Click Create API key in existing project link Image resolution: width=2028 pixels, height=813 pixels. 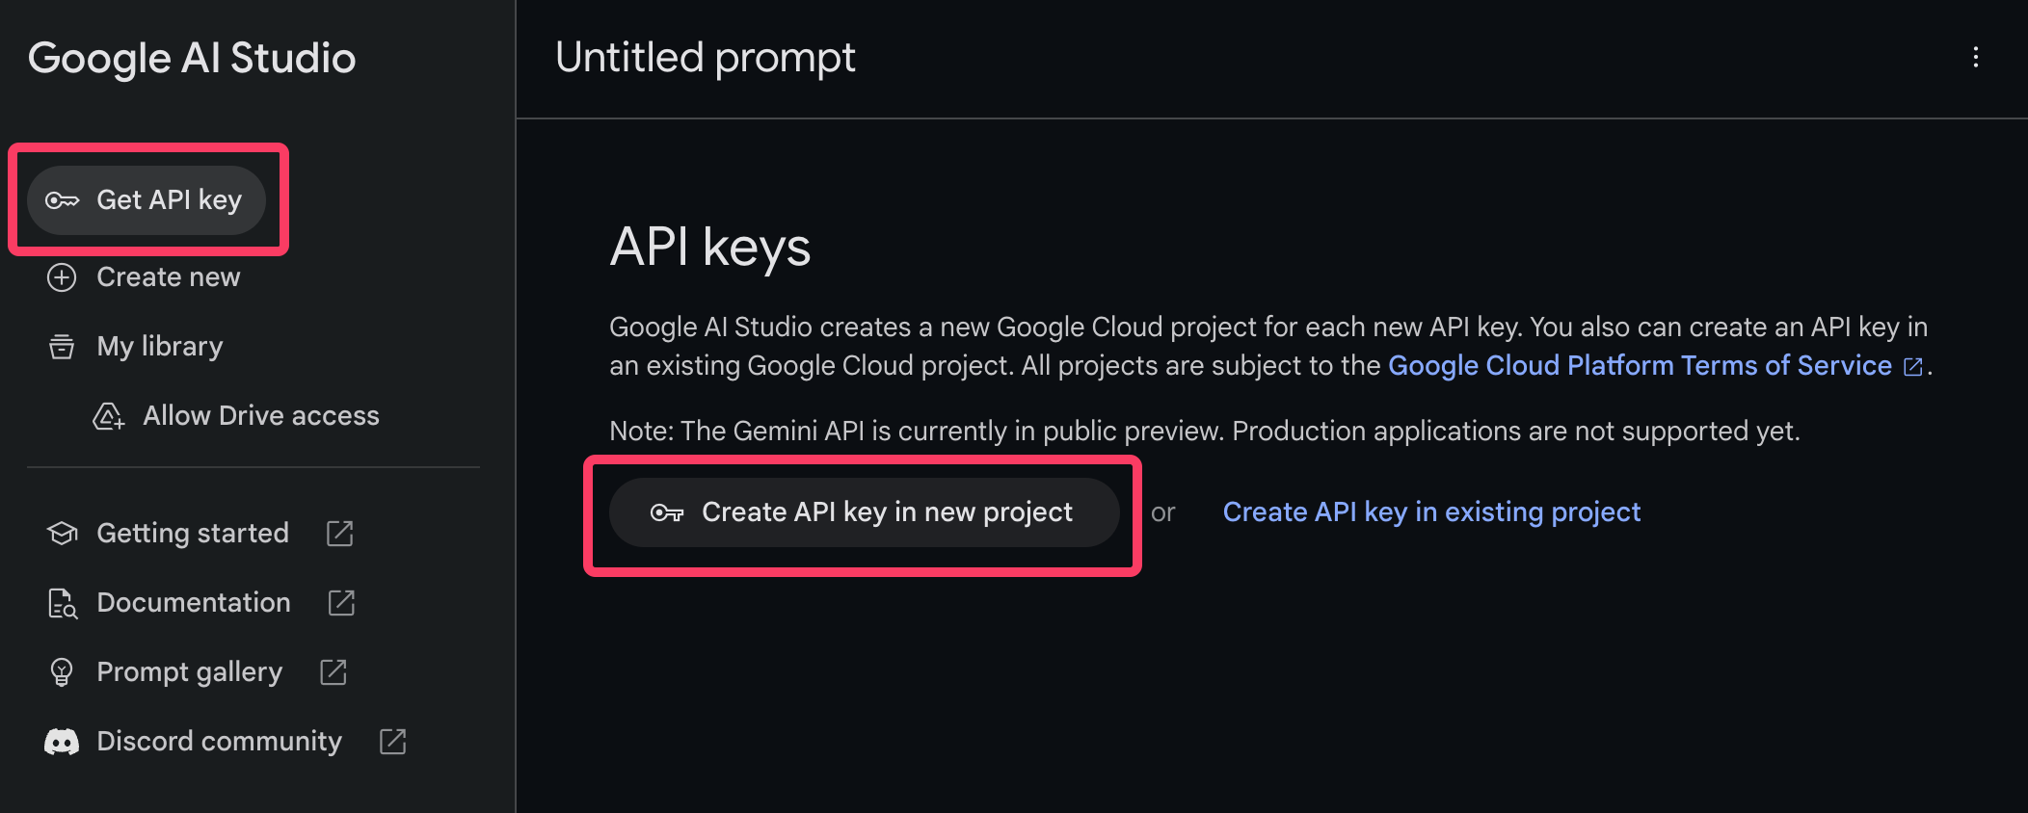[1431, 512]
